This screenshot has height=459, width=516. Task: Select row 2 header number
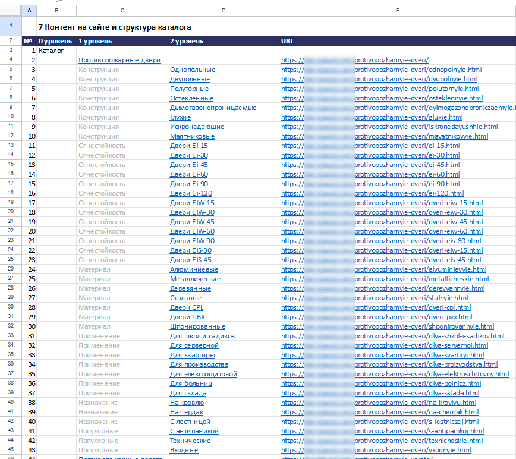pos(11,41)
